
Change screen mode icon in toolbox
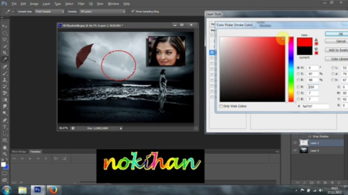(x=5, y=180)
